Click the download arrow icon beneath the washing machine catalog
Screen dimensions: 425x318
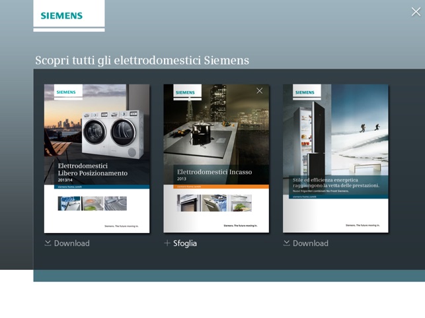(48, 243)
